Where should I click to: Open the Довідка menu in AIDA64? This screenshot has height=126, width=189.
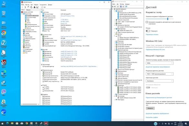click(x=50, y=5)
